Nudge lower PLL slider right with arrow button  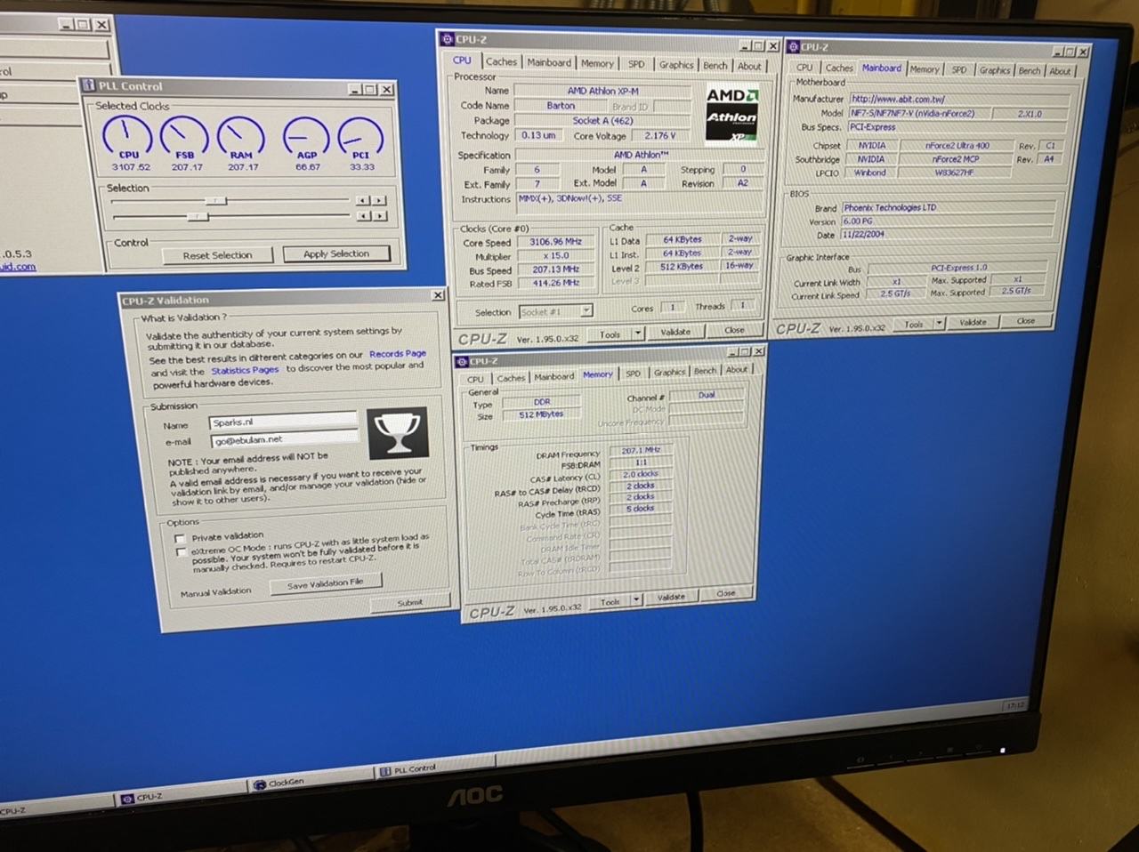(379, 216)
